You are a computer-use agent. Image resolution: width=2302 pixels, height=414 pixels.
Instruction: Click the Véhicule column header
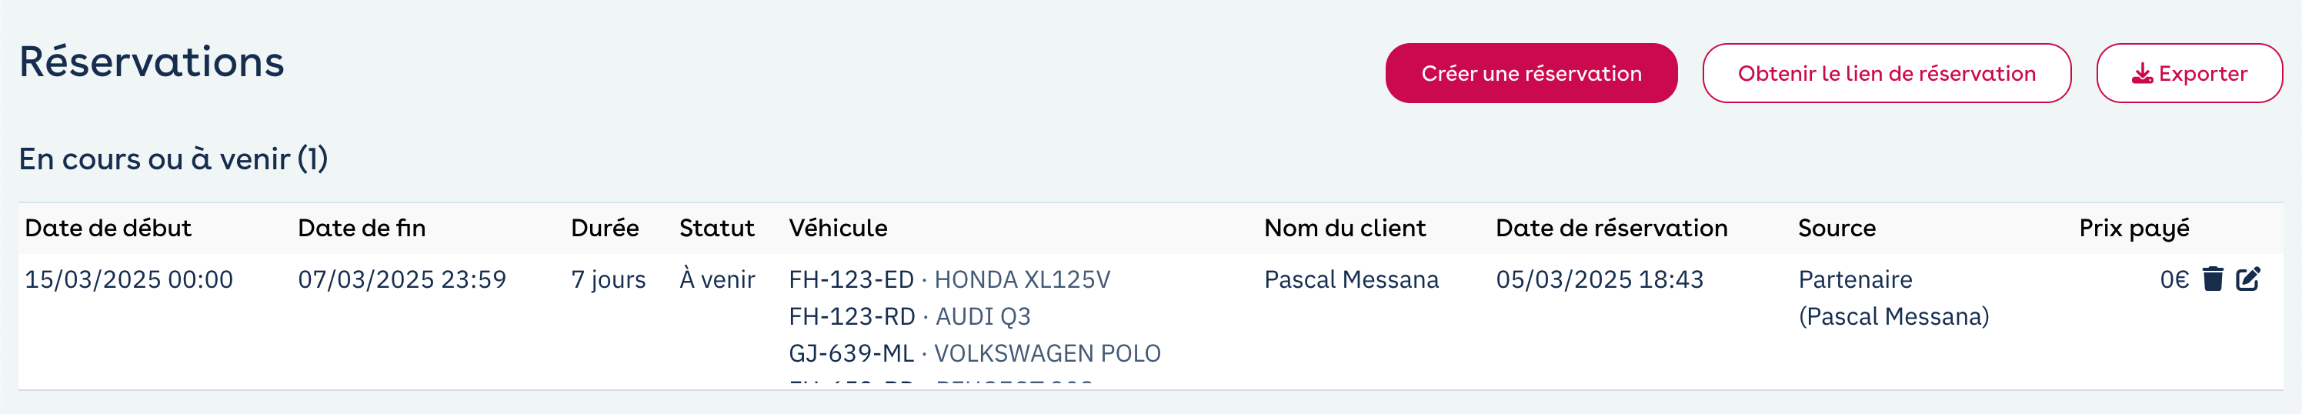tap(838, 228)
